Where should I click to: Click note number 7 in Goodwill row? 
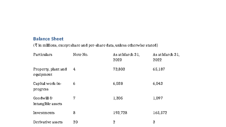coord(74,98)
